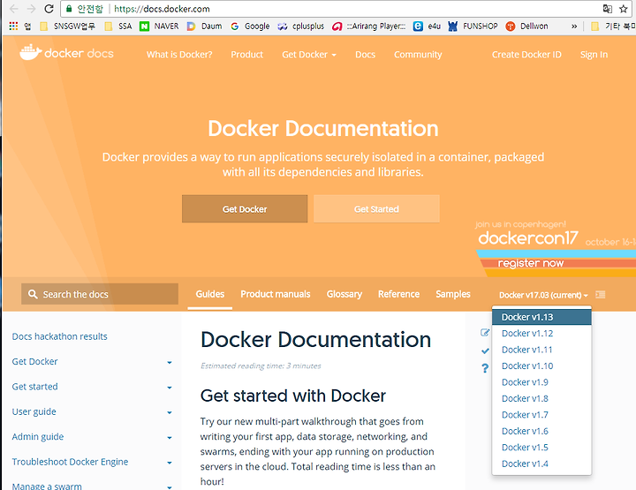Image resolution: width=636 pixels, height=490 pixels.
Task: Select Docker v1.7 from version list
Action: click(541, 415)
